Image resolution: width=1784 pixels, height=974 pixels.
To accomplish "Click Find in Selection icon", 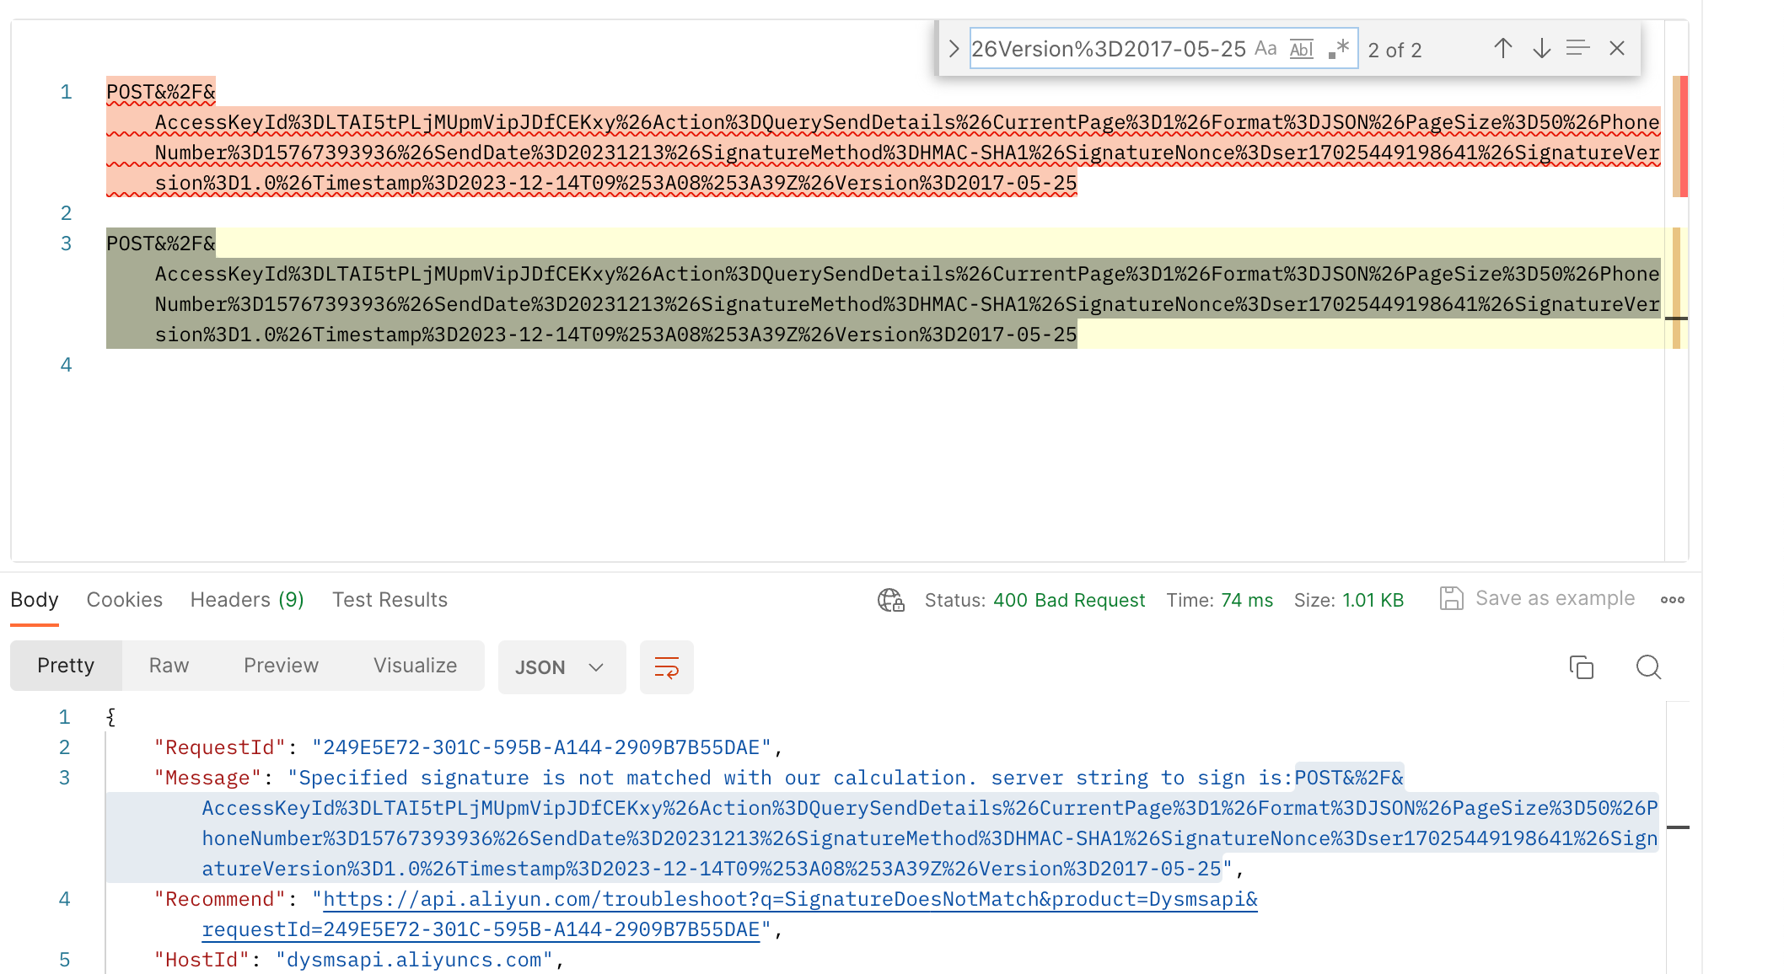I will coord(1577,49).
